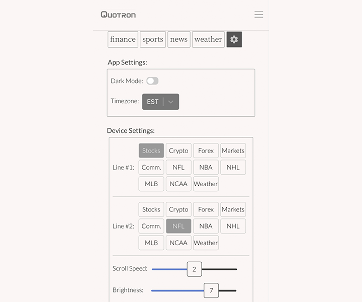Select NFL for Line #2
This screenshot has height=302, width=362.
tap(178, 226)
